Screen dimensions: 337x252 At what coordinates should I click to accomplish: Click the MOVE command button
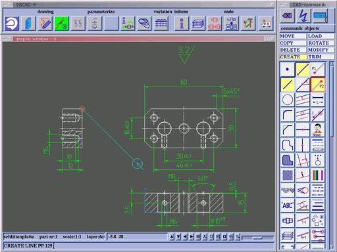coord(293,36)
